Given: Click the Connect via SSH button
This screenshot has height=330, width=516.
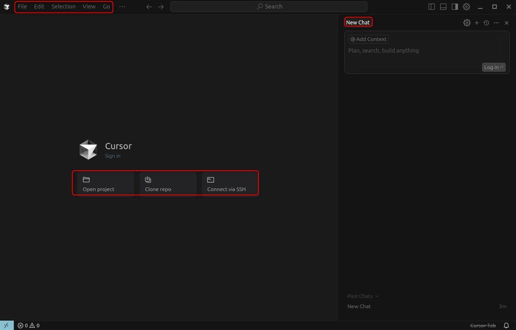Looking at the screenshot, I should pos(230,184).
